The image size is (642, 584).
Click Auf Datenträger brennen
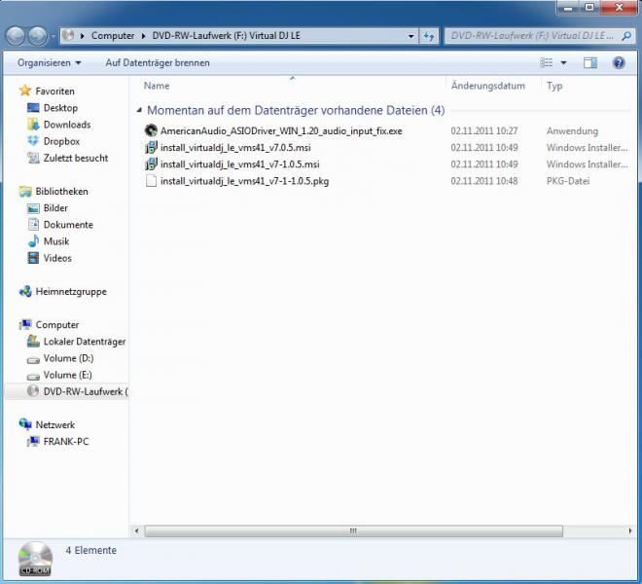click(x=158, y=62)
